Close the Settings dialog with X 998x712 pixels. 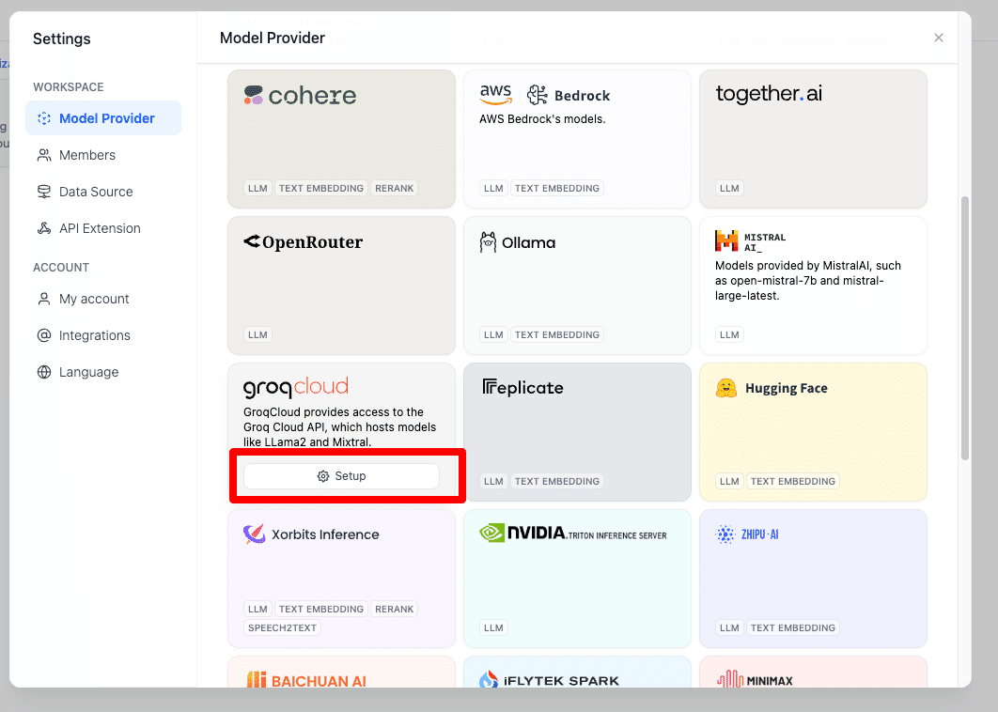point(938,38)
